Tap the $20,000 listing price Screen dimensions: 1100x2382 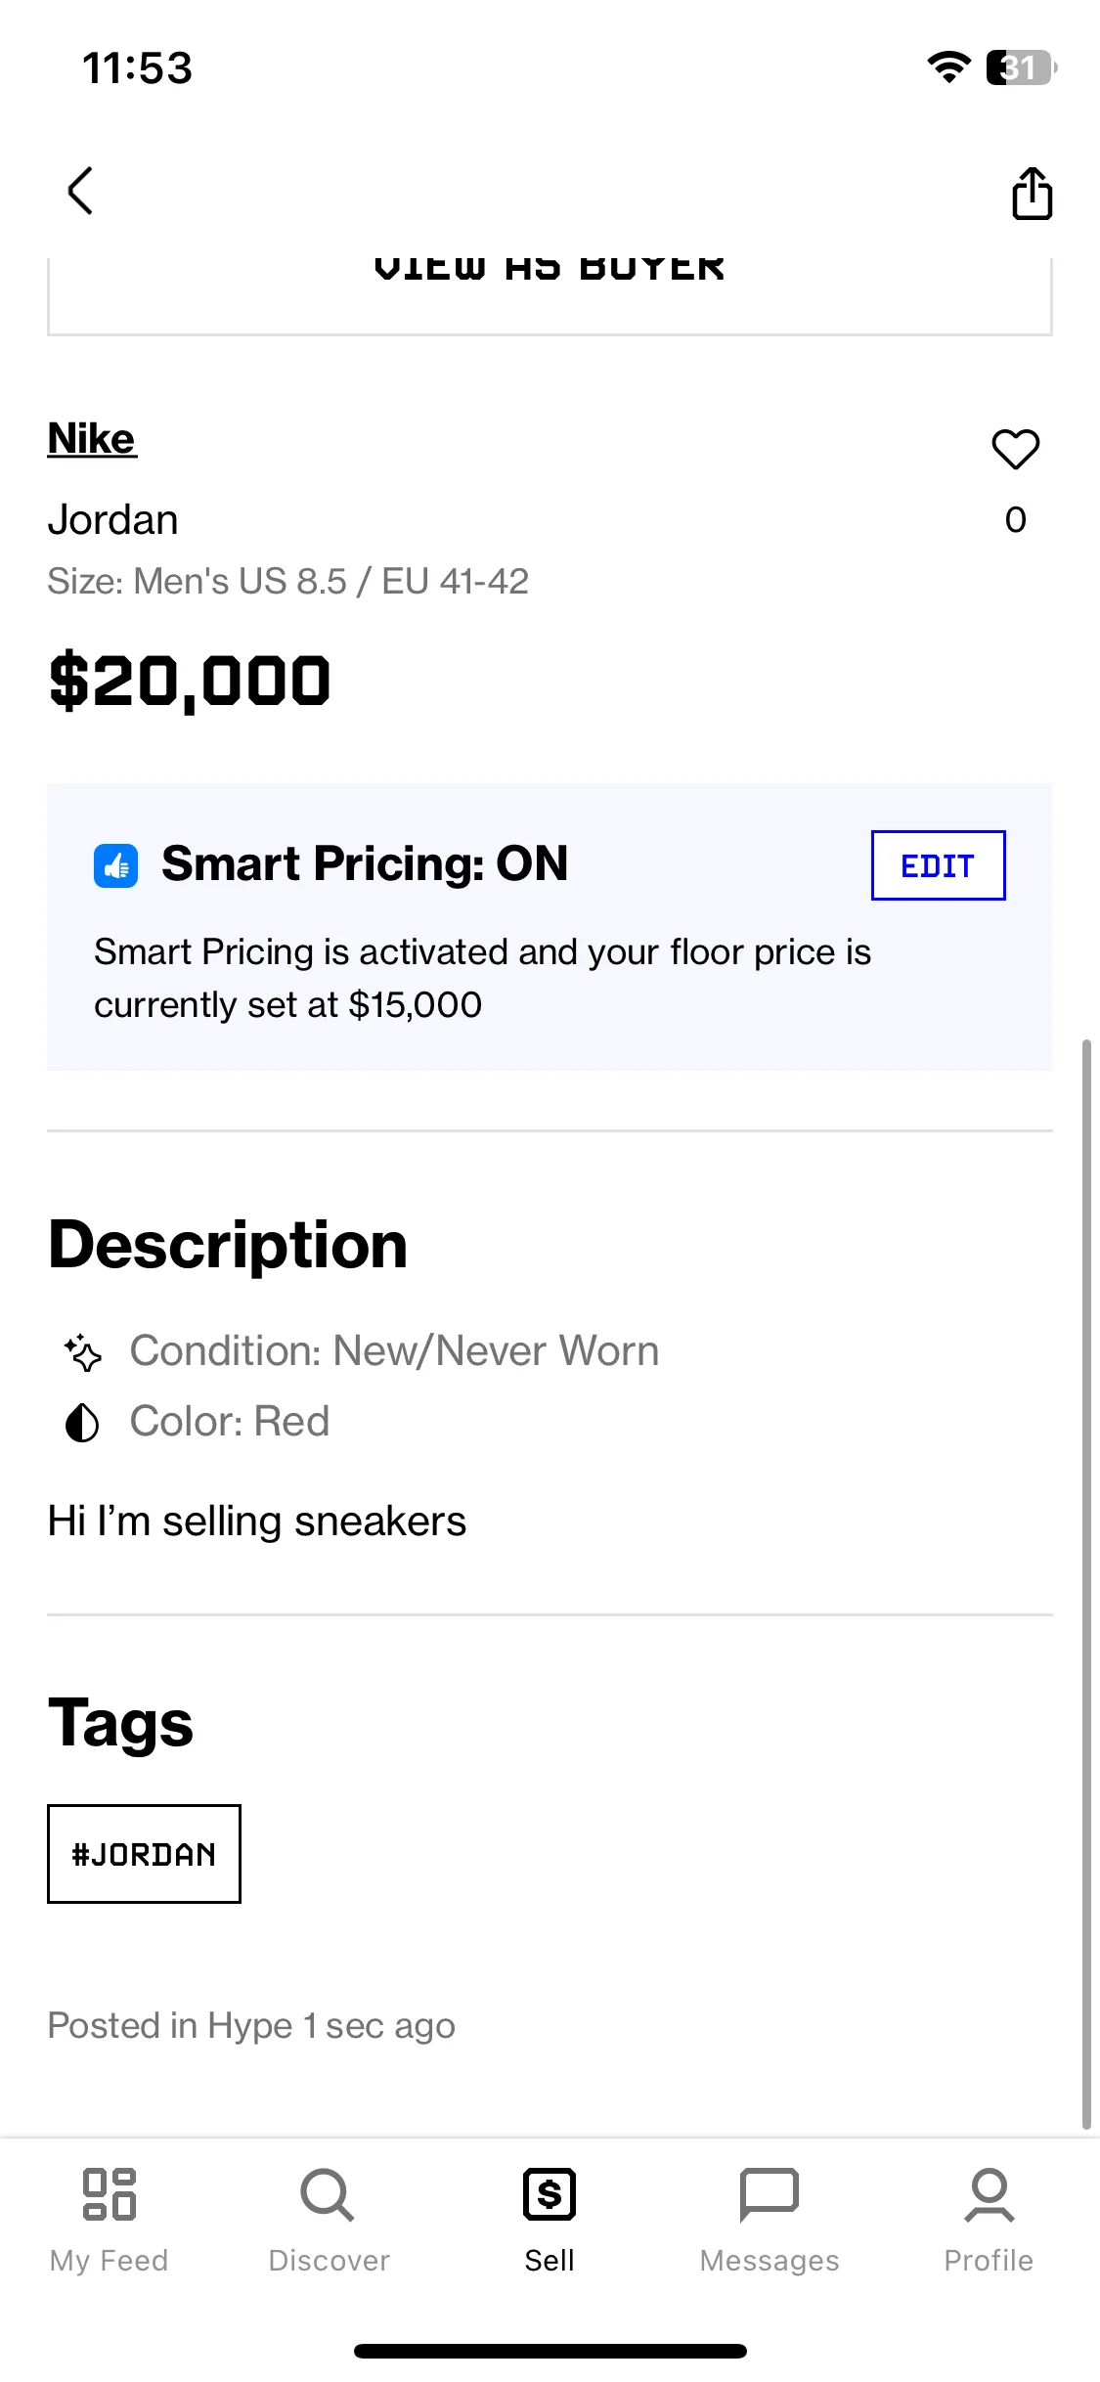click(190, 682)
